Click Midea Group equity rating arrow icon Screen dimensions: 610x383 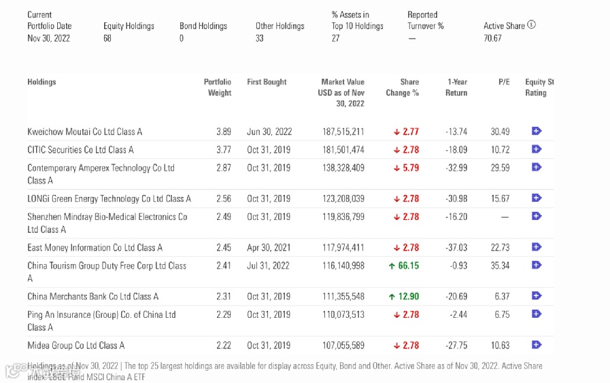[536, 345]
